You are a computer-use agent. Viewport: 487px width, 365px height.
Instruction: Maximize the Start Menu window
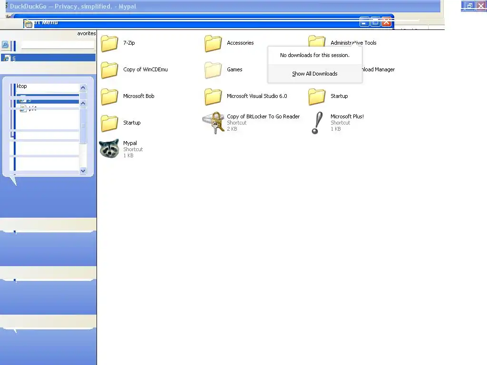[x=376, y=22]
